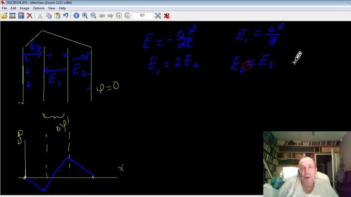Open the Image menu
Image resolution: width=351 pixels, height=197 pixels.
tap(24, 8)
